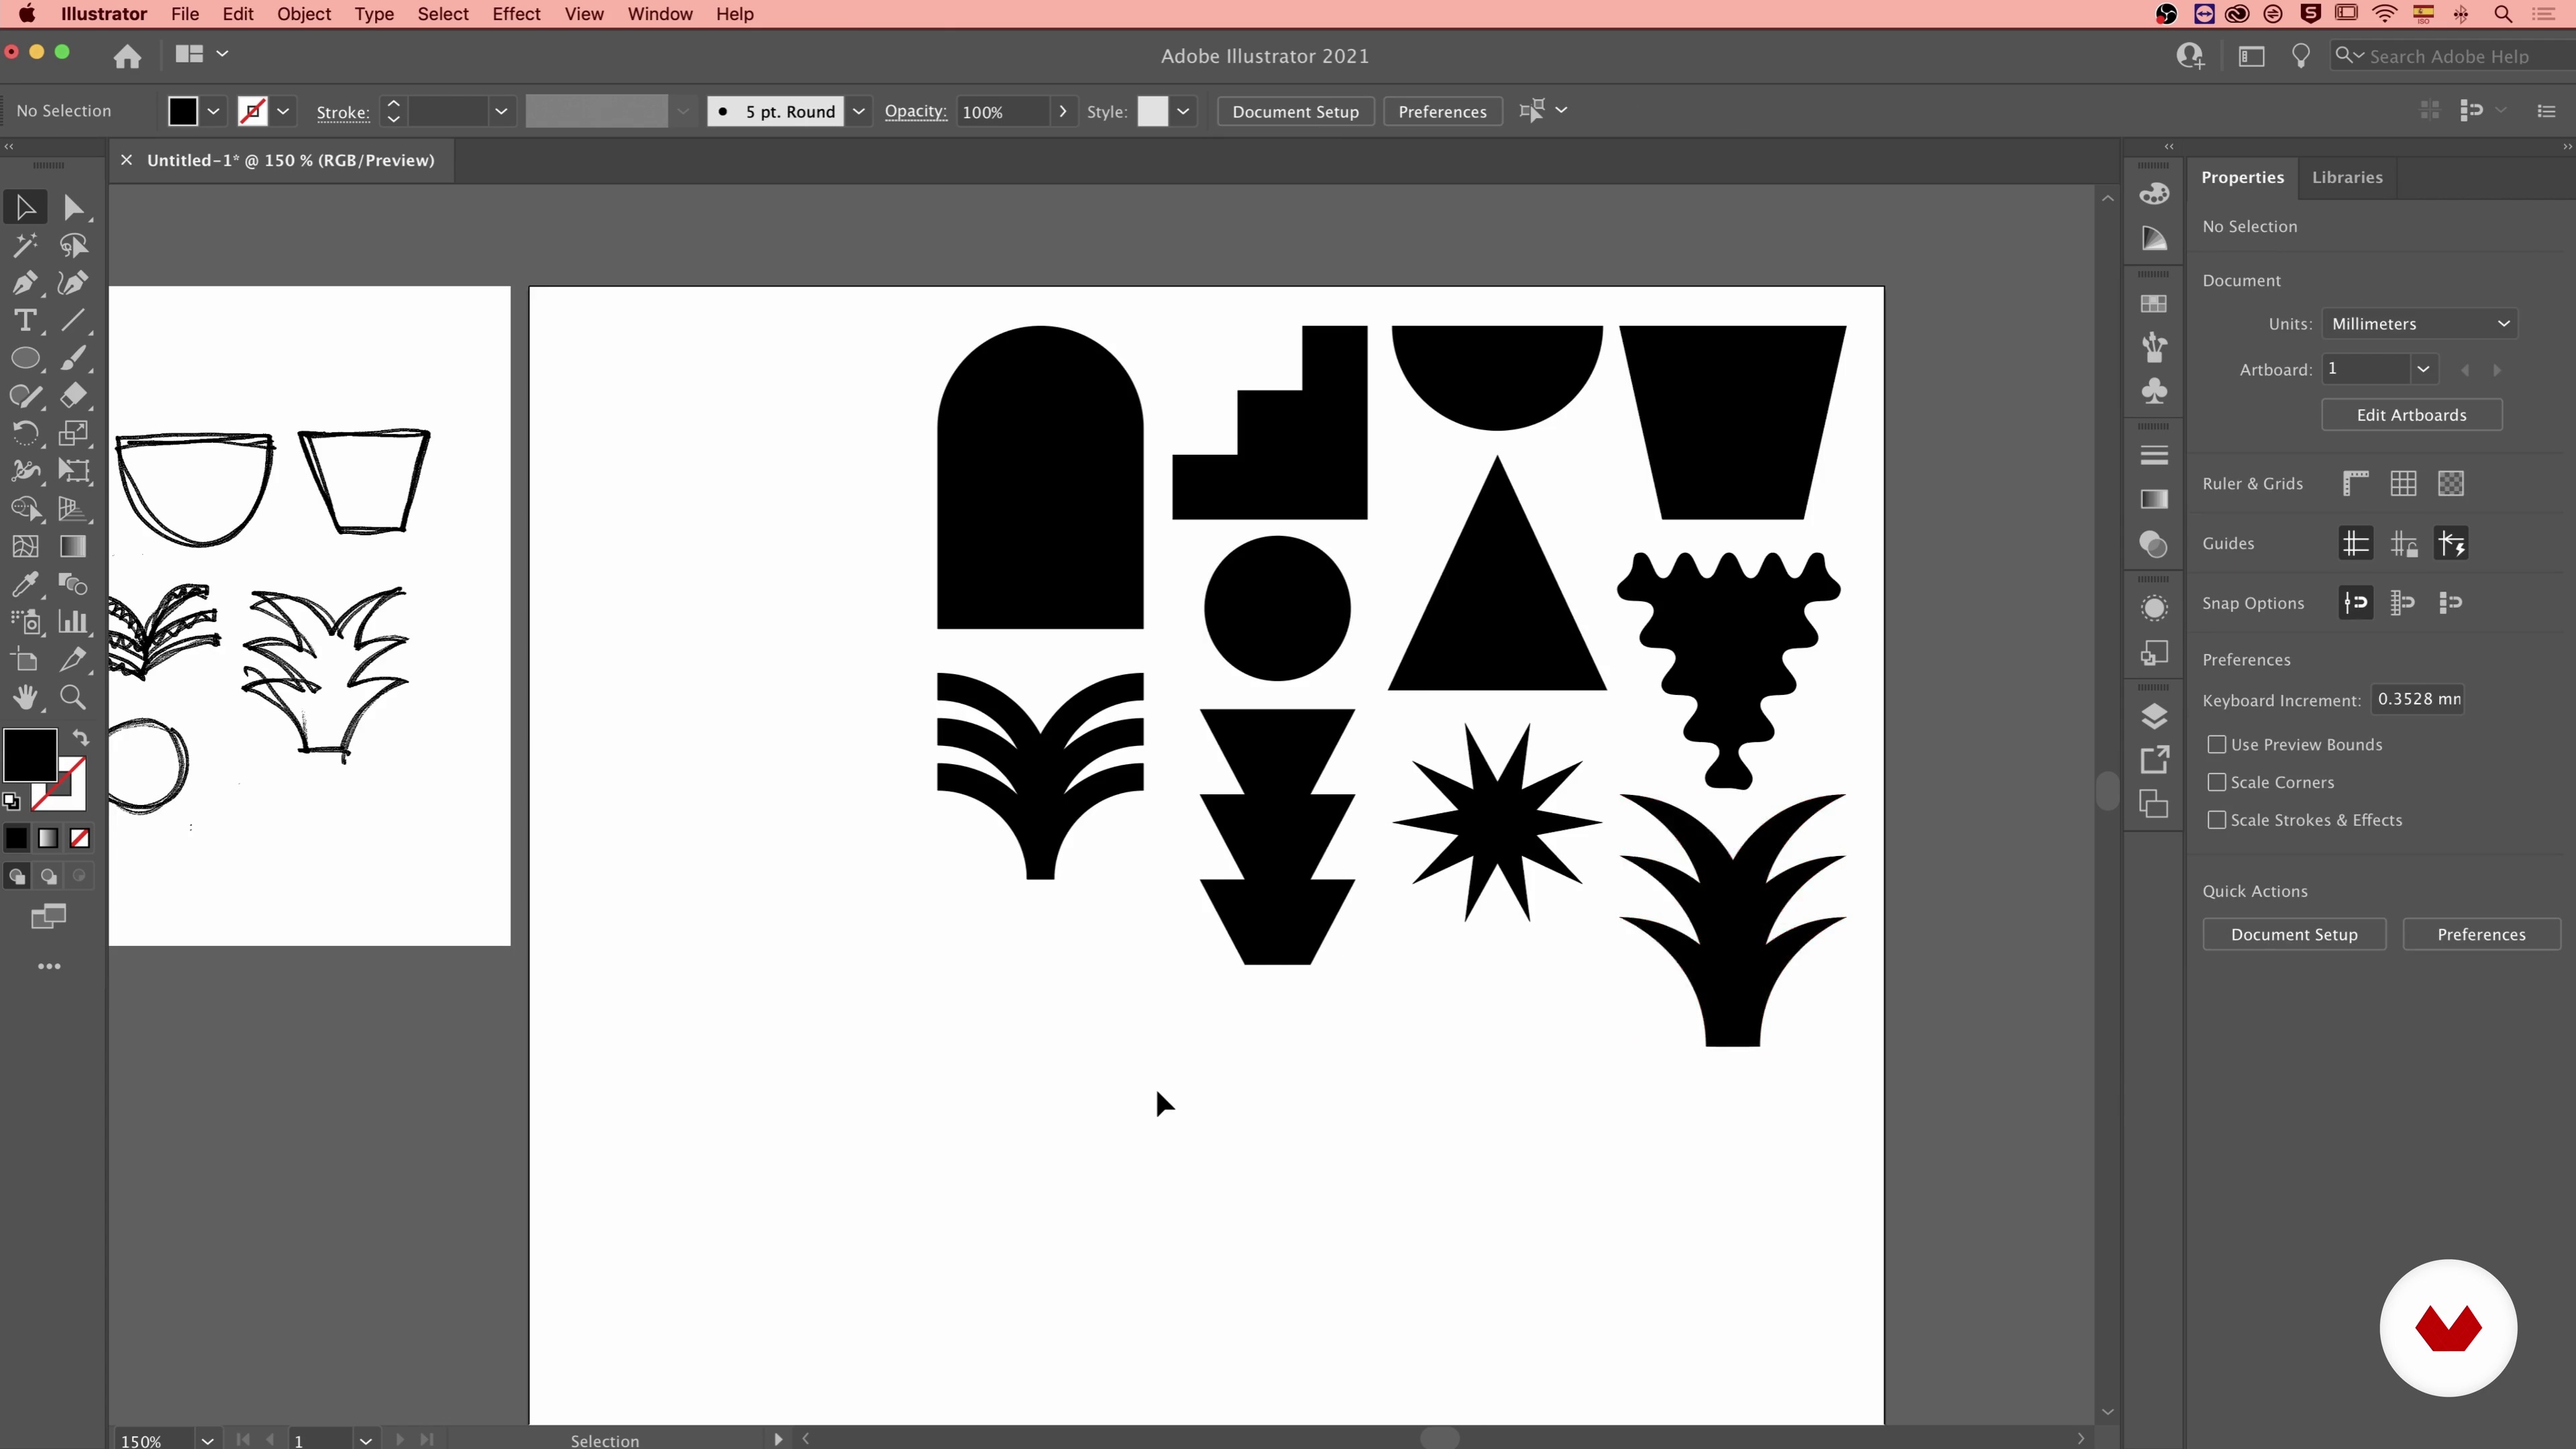Switch to the Libraries tab
The image size is (2576, 1449).
(x=2346, y=177)
